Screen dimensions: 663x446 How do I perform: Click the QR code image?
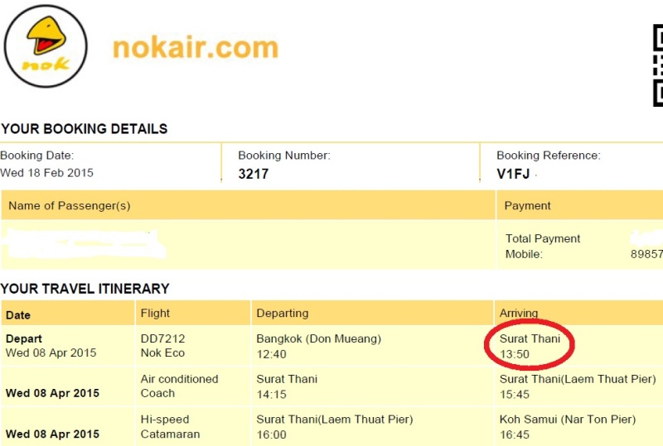(657, 65)
